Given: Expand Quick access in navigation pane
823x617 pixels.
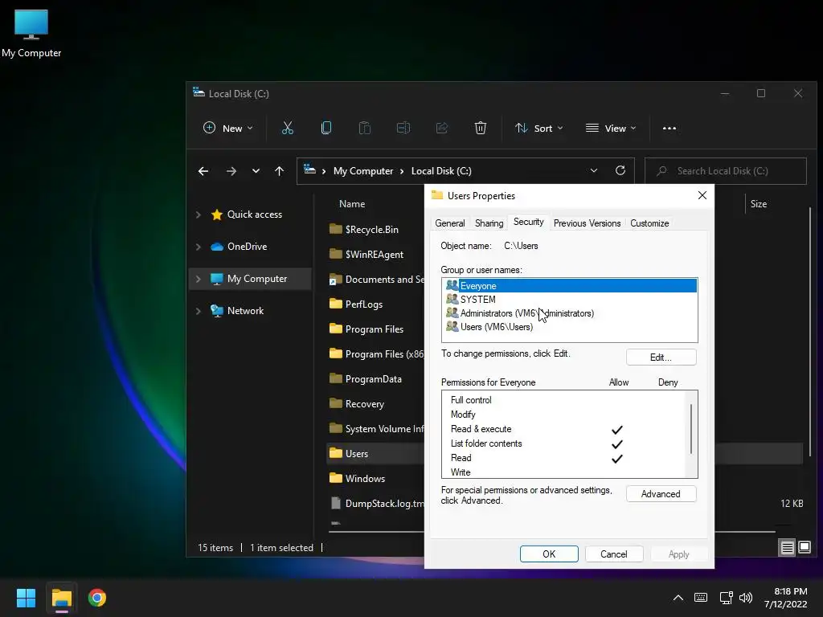Looking at the screenshot, I should [199, 215].
